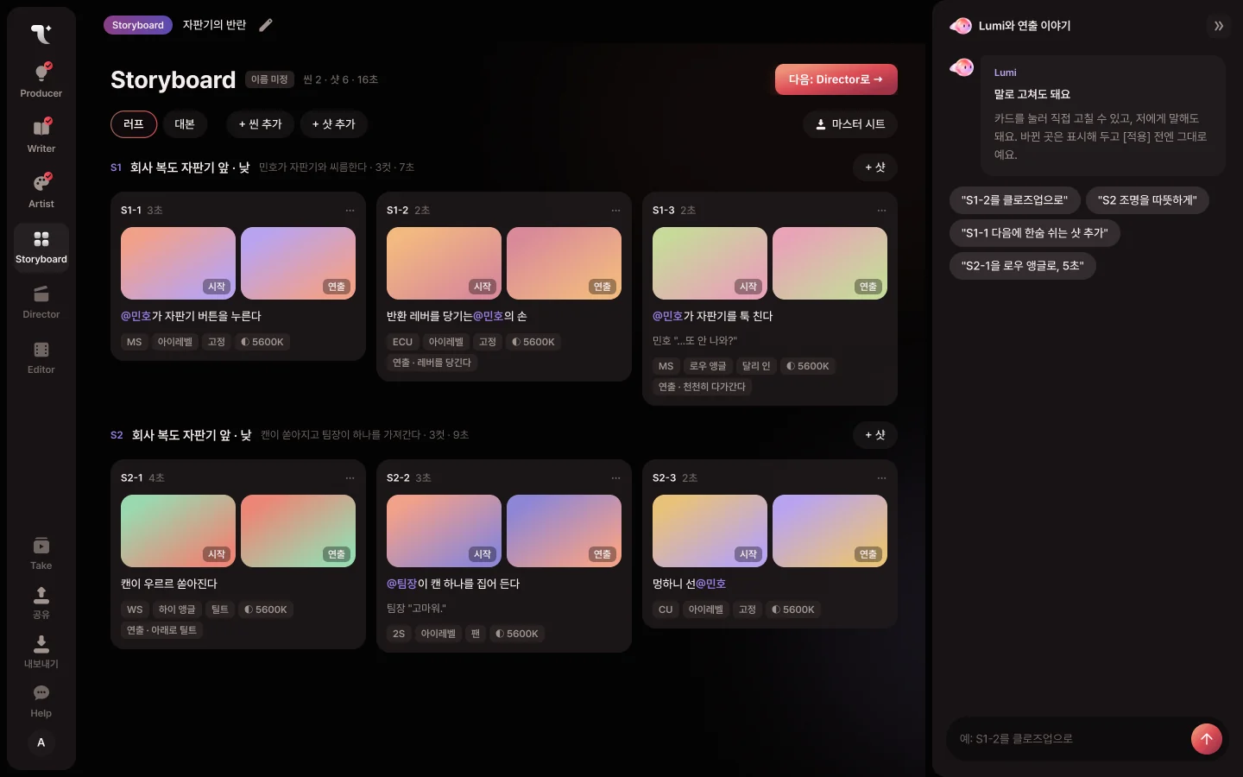Viewport: 1243px width, 777px height.
Task: Open the Writer step in sidebar
Action: pyautogui.click(x=41, y=136)
